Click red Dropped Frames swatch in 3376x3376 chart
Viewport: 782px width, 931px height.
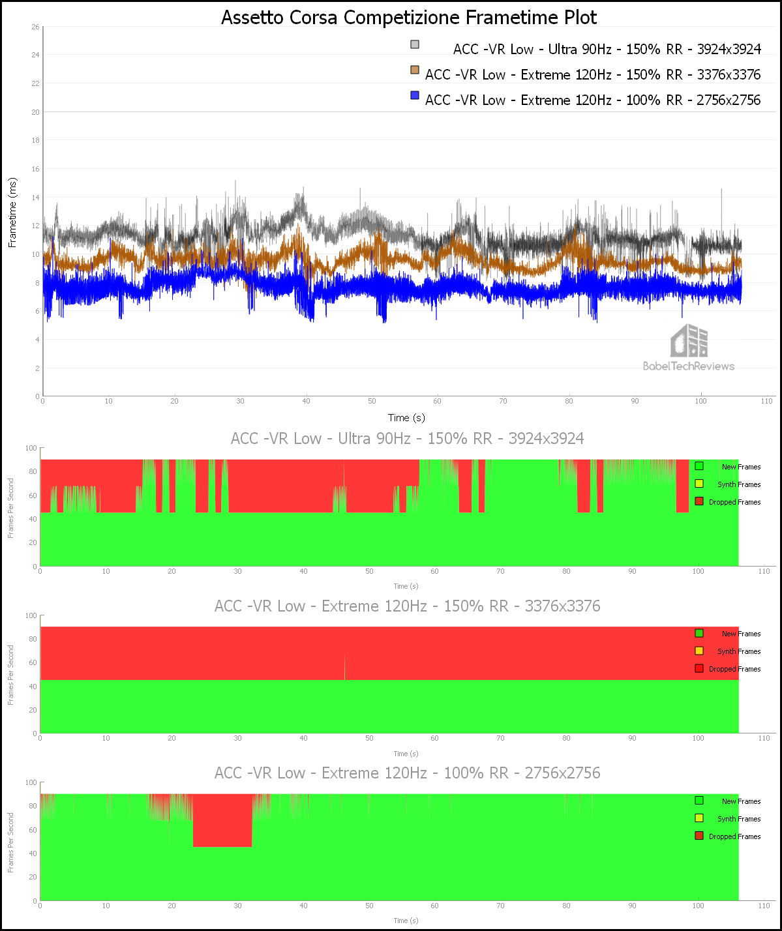699,668
